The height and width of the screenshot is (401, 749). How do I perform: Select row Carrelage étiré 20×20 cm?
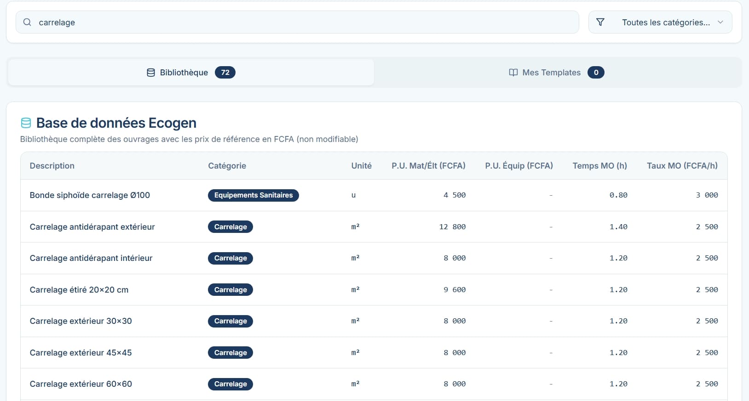pyautogui.click(x=374, y=290)
